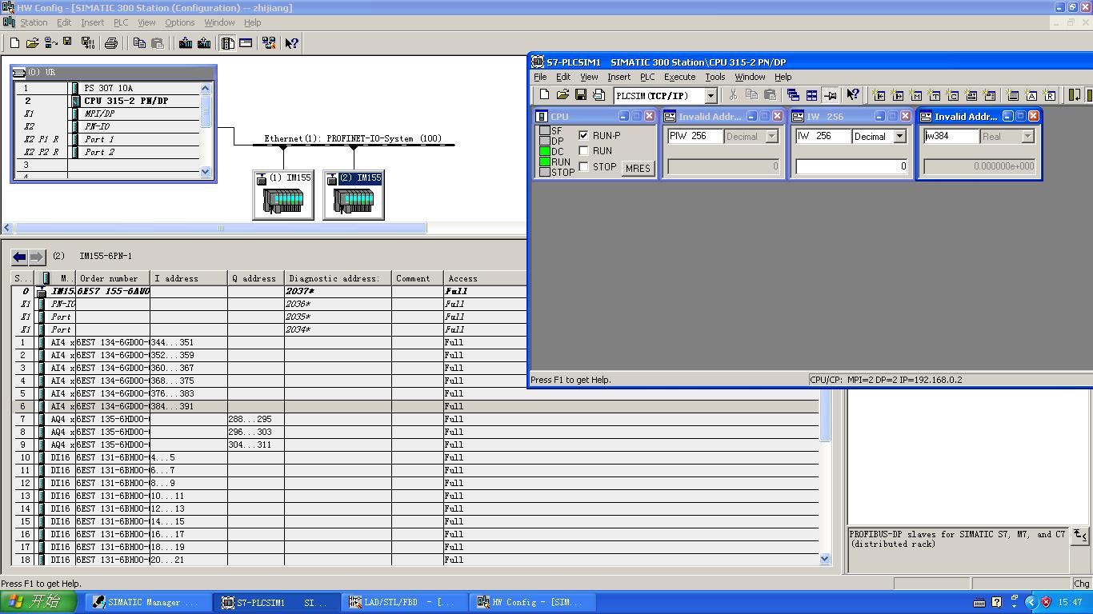The image size is (1093, 614).
Task: Open the File menu in PLCSIM
Action: [x=540, y=77]
